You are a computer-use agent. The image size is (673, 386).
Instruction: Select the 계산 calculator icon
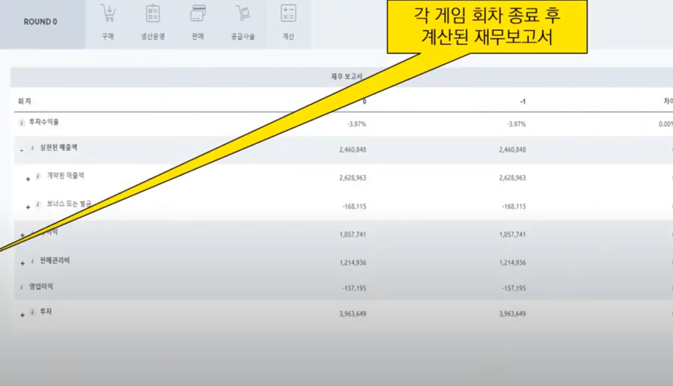click(288, 14)
